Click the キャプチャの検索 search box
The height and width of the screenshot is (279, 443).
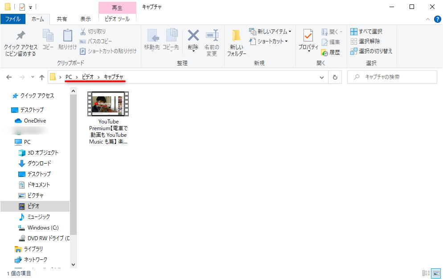[392, 77]
